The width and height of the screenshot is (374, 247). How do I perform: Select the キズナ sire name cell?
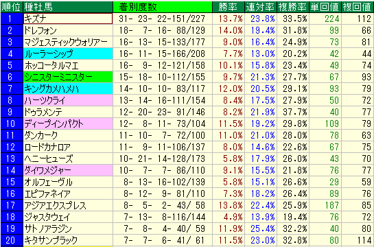(x=68, y=19)
